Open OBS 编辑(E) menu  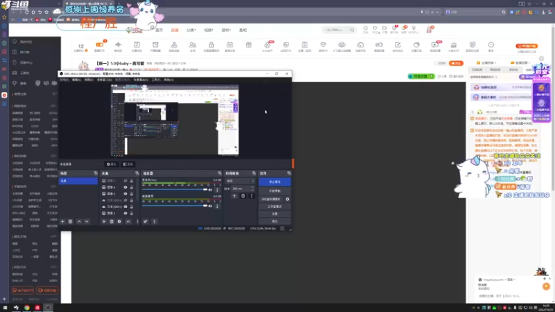[x=76, y=80]
